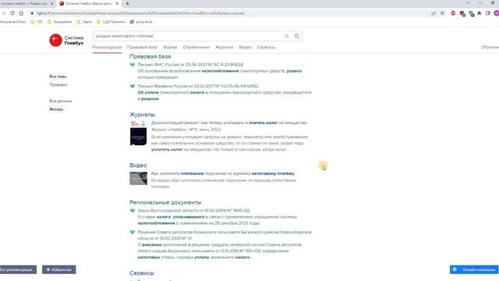Open the Карты bookmark folder

coord(84,22)
